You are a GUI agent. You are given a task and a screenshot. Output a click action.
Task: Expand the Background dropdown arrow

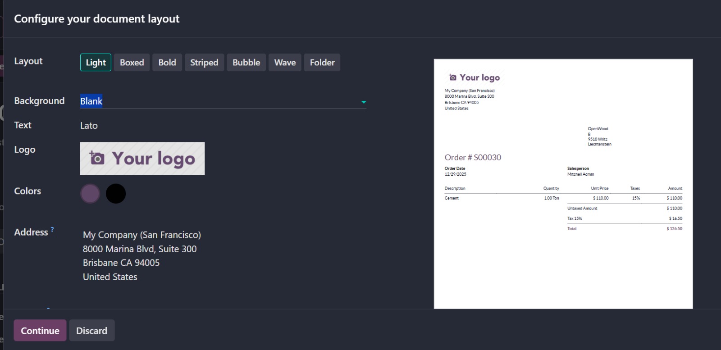364,102
